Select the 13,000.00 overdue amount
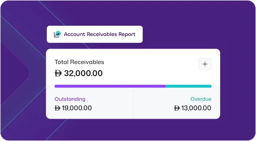The width and height of the screenshot is (256, 141). click(196, 108)
